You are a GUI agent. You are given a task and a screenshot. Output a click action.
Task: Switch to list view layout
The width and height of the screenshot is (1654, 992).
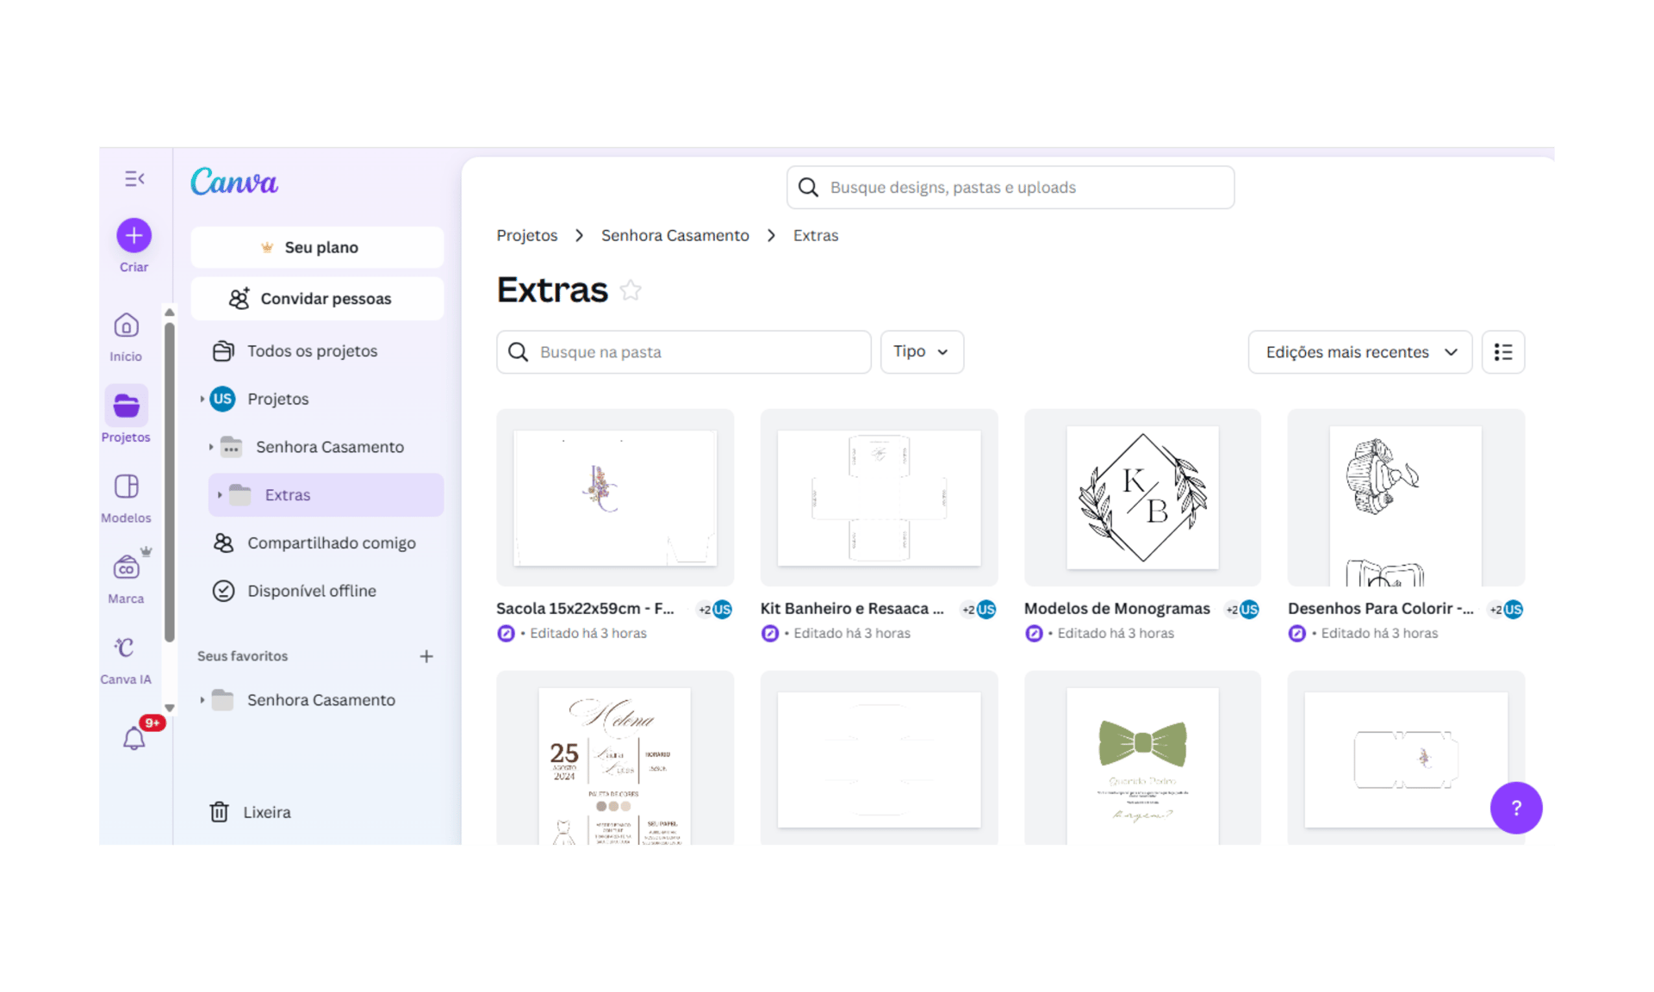pyautogui.click(x=1502, y=352)
